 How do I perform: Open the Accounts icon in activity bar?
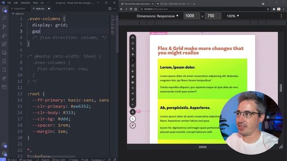pyautogui.click(x=4, y=145)
